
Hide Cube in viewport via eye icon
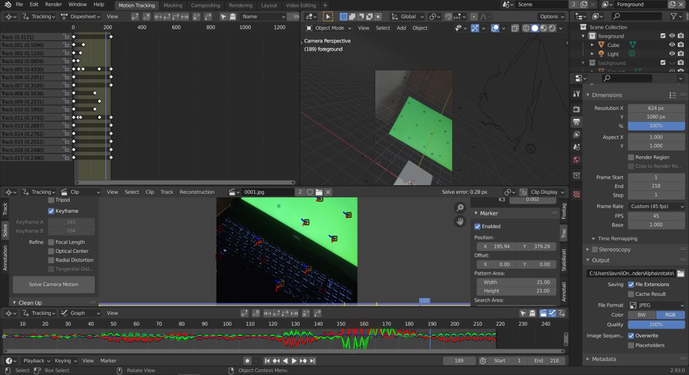(672, 45)
